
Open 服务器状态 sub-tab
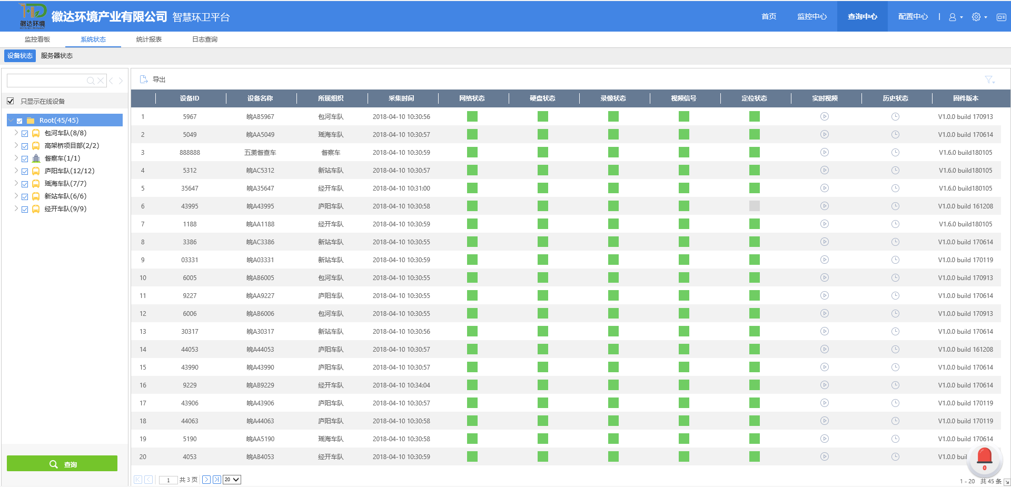coord(57,56)
